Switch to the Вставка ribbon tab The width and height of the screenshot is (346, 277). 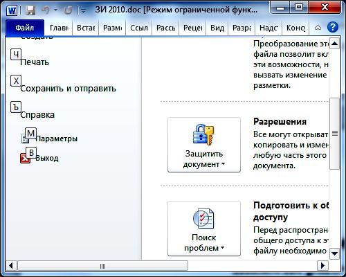86,28
